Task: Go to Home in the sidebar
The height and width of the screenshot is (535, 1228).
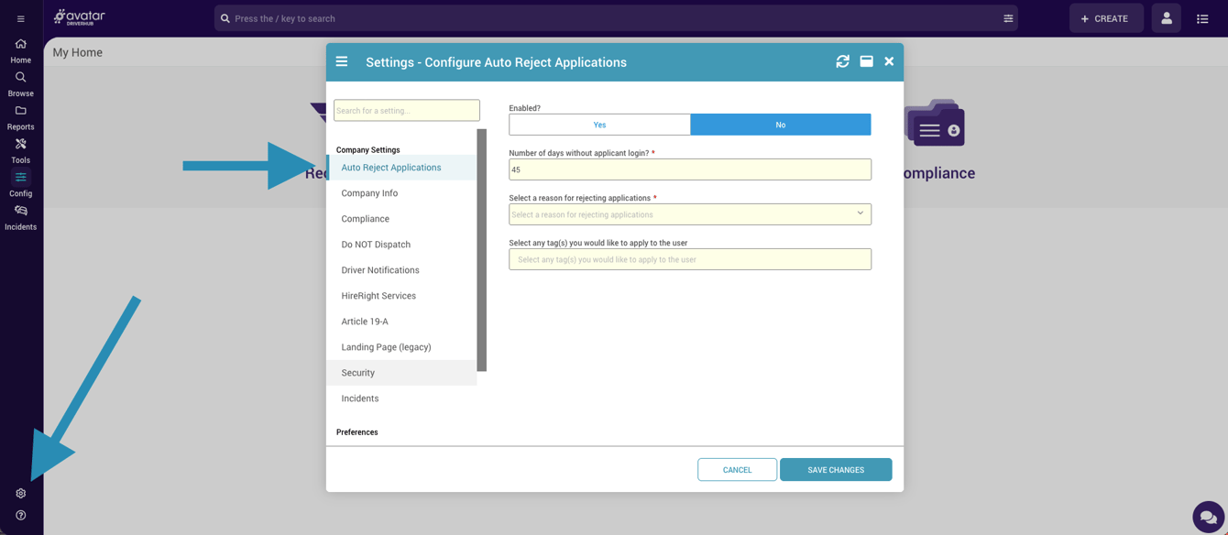Action: point(20,51)
